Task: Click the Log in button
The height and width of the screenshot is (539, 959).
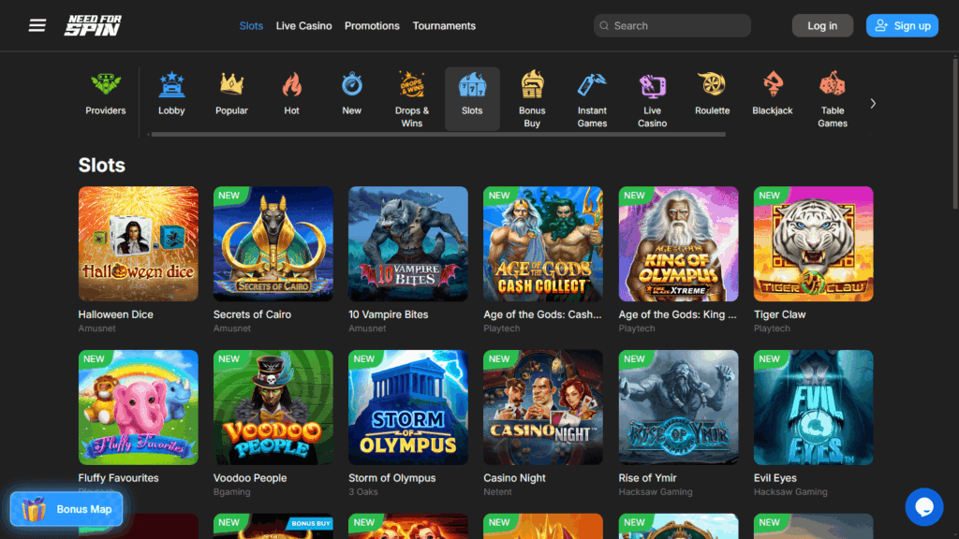Action: (x=822, y=25)
